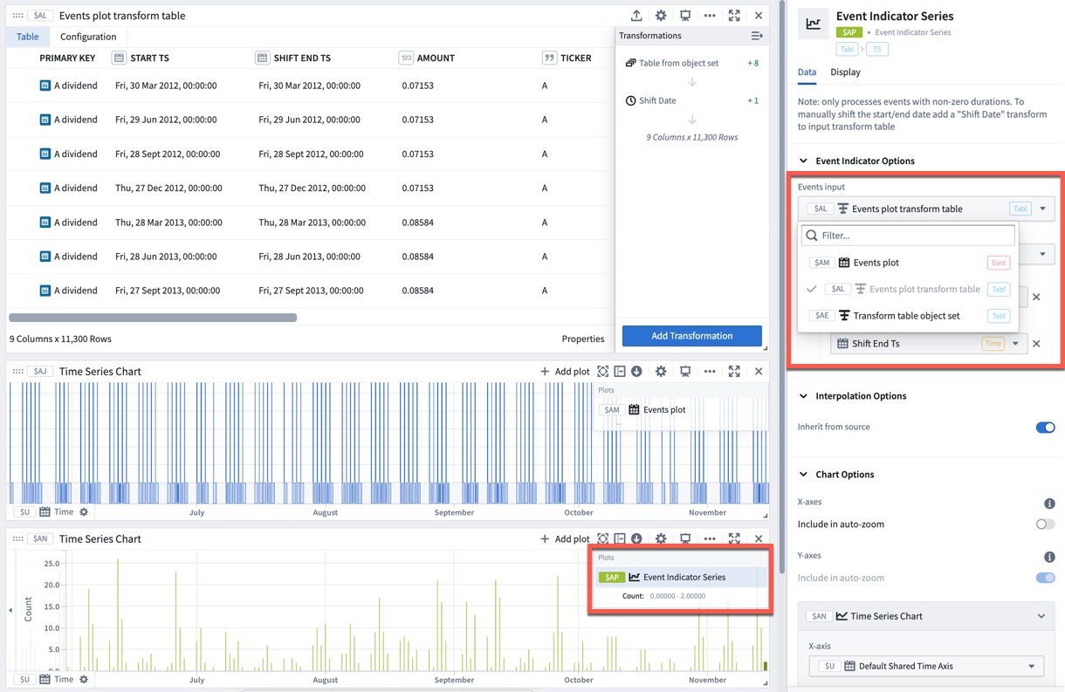This screenshot has width=1065, height=692.
Task: Open Events input dropdown
Action: click(926, 209)
